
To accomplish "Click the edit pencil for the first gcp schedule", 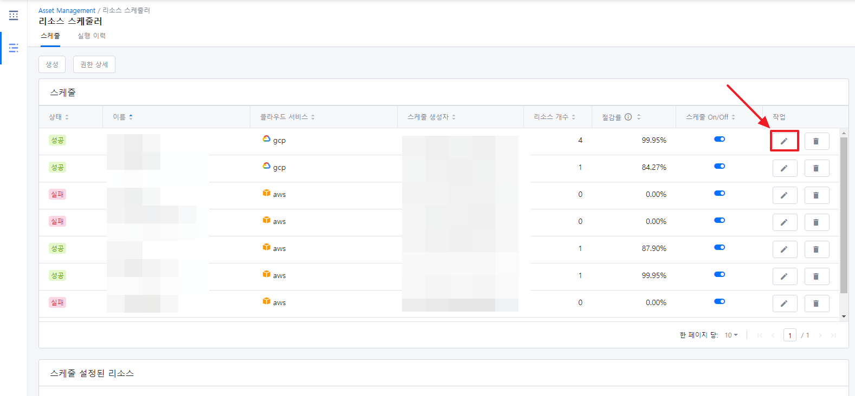I will (x=784, y=141).
